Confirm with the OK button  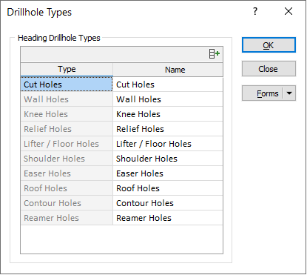[269, 45]
